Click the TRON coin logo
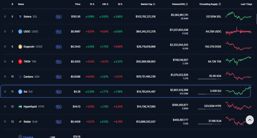257x138 pixels. coord(20,62)
